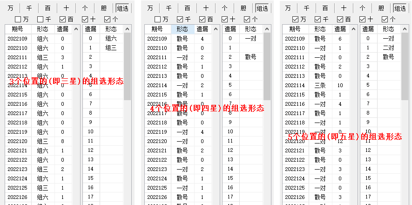Select the 二对 entry in right panel's summary list
The width and height of the screenshot is (412, 205).
click(388, 48)
